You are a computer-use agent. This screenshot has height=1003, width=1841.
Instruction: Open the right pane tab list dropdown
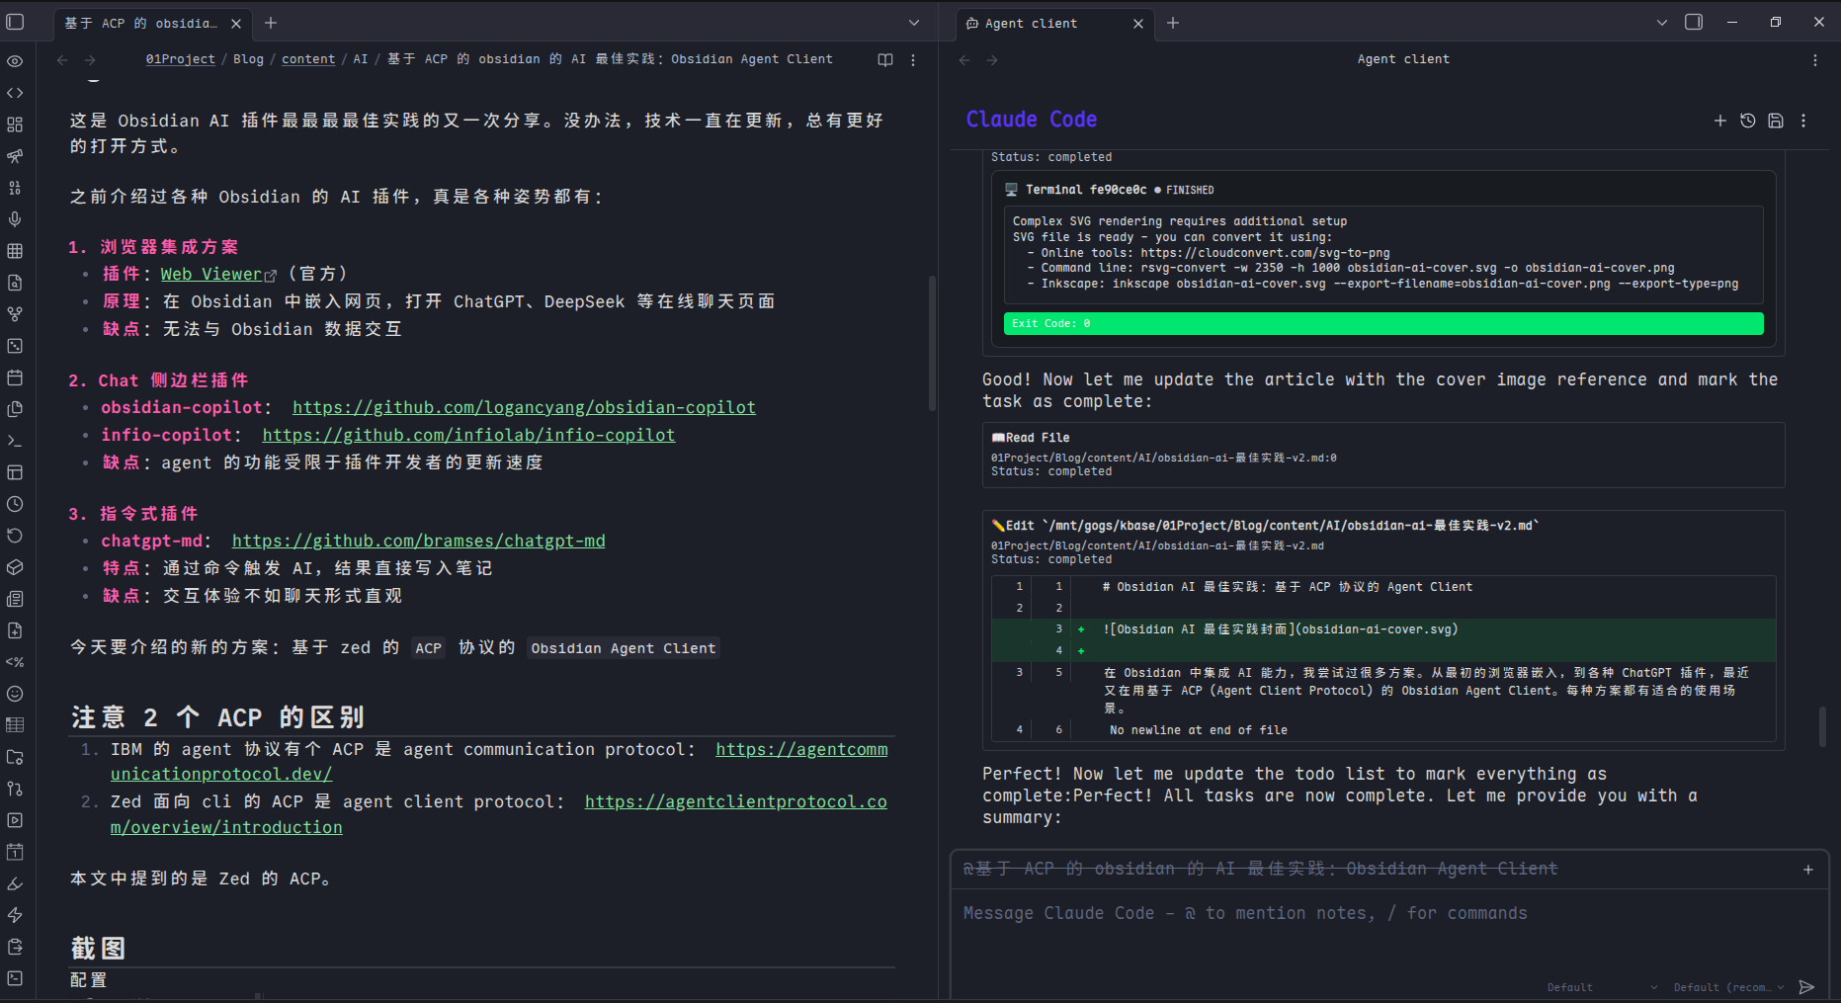point(1662,23)
